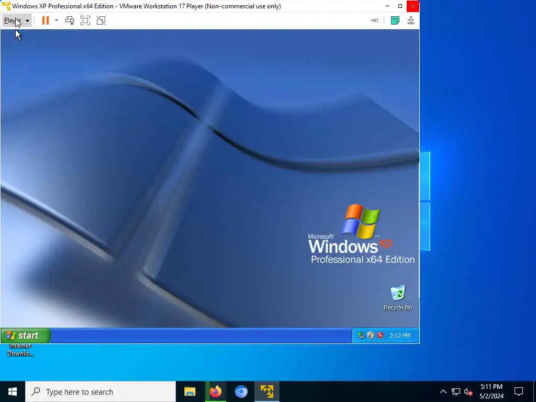Image resolution: width=536 pixels, height=402 pixels.
Task: Select the Recycle Bin on XP desktop
Action: click(398, 298)
